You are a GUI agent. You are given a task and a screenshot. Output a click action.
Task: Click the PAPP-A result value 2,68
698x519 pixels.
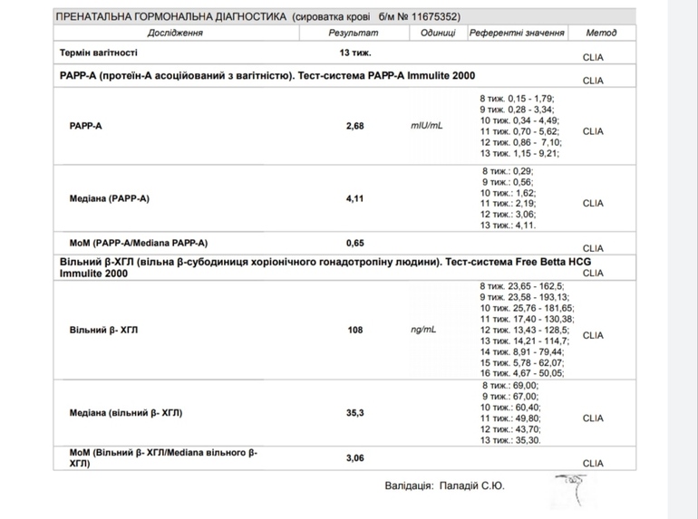coord(354,126)
